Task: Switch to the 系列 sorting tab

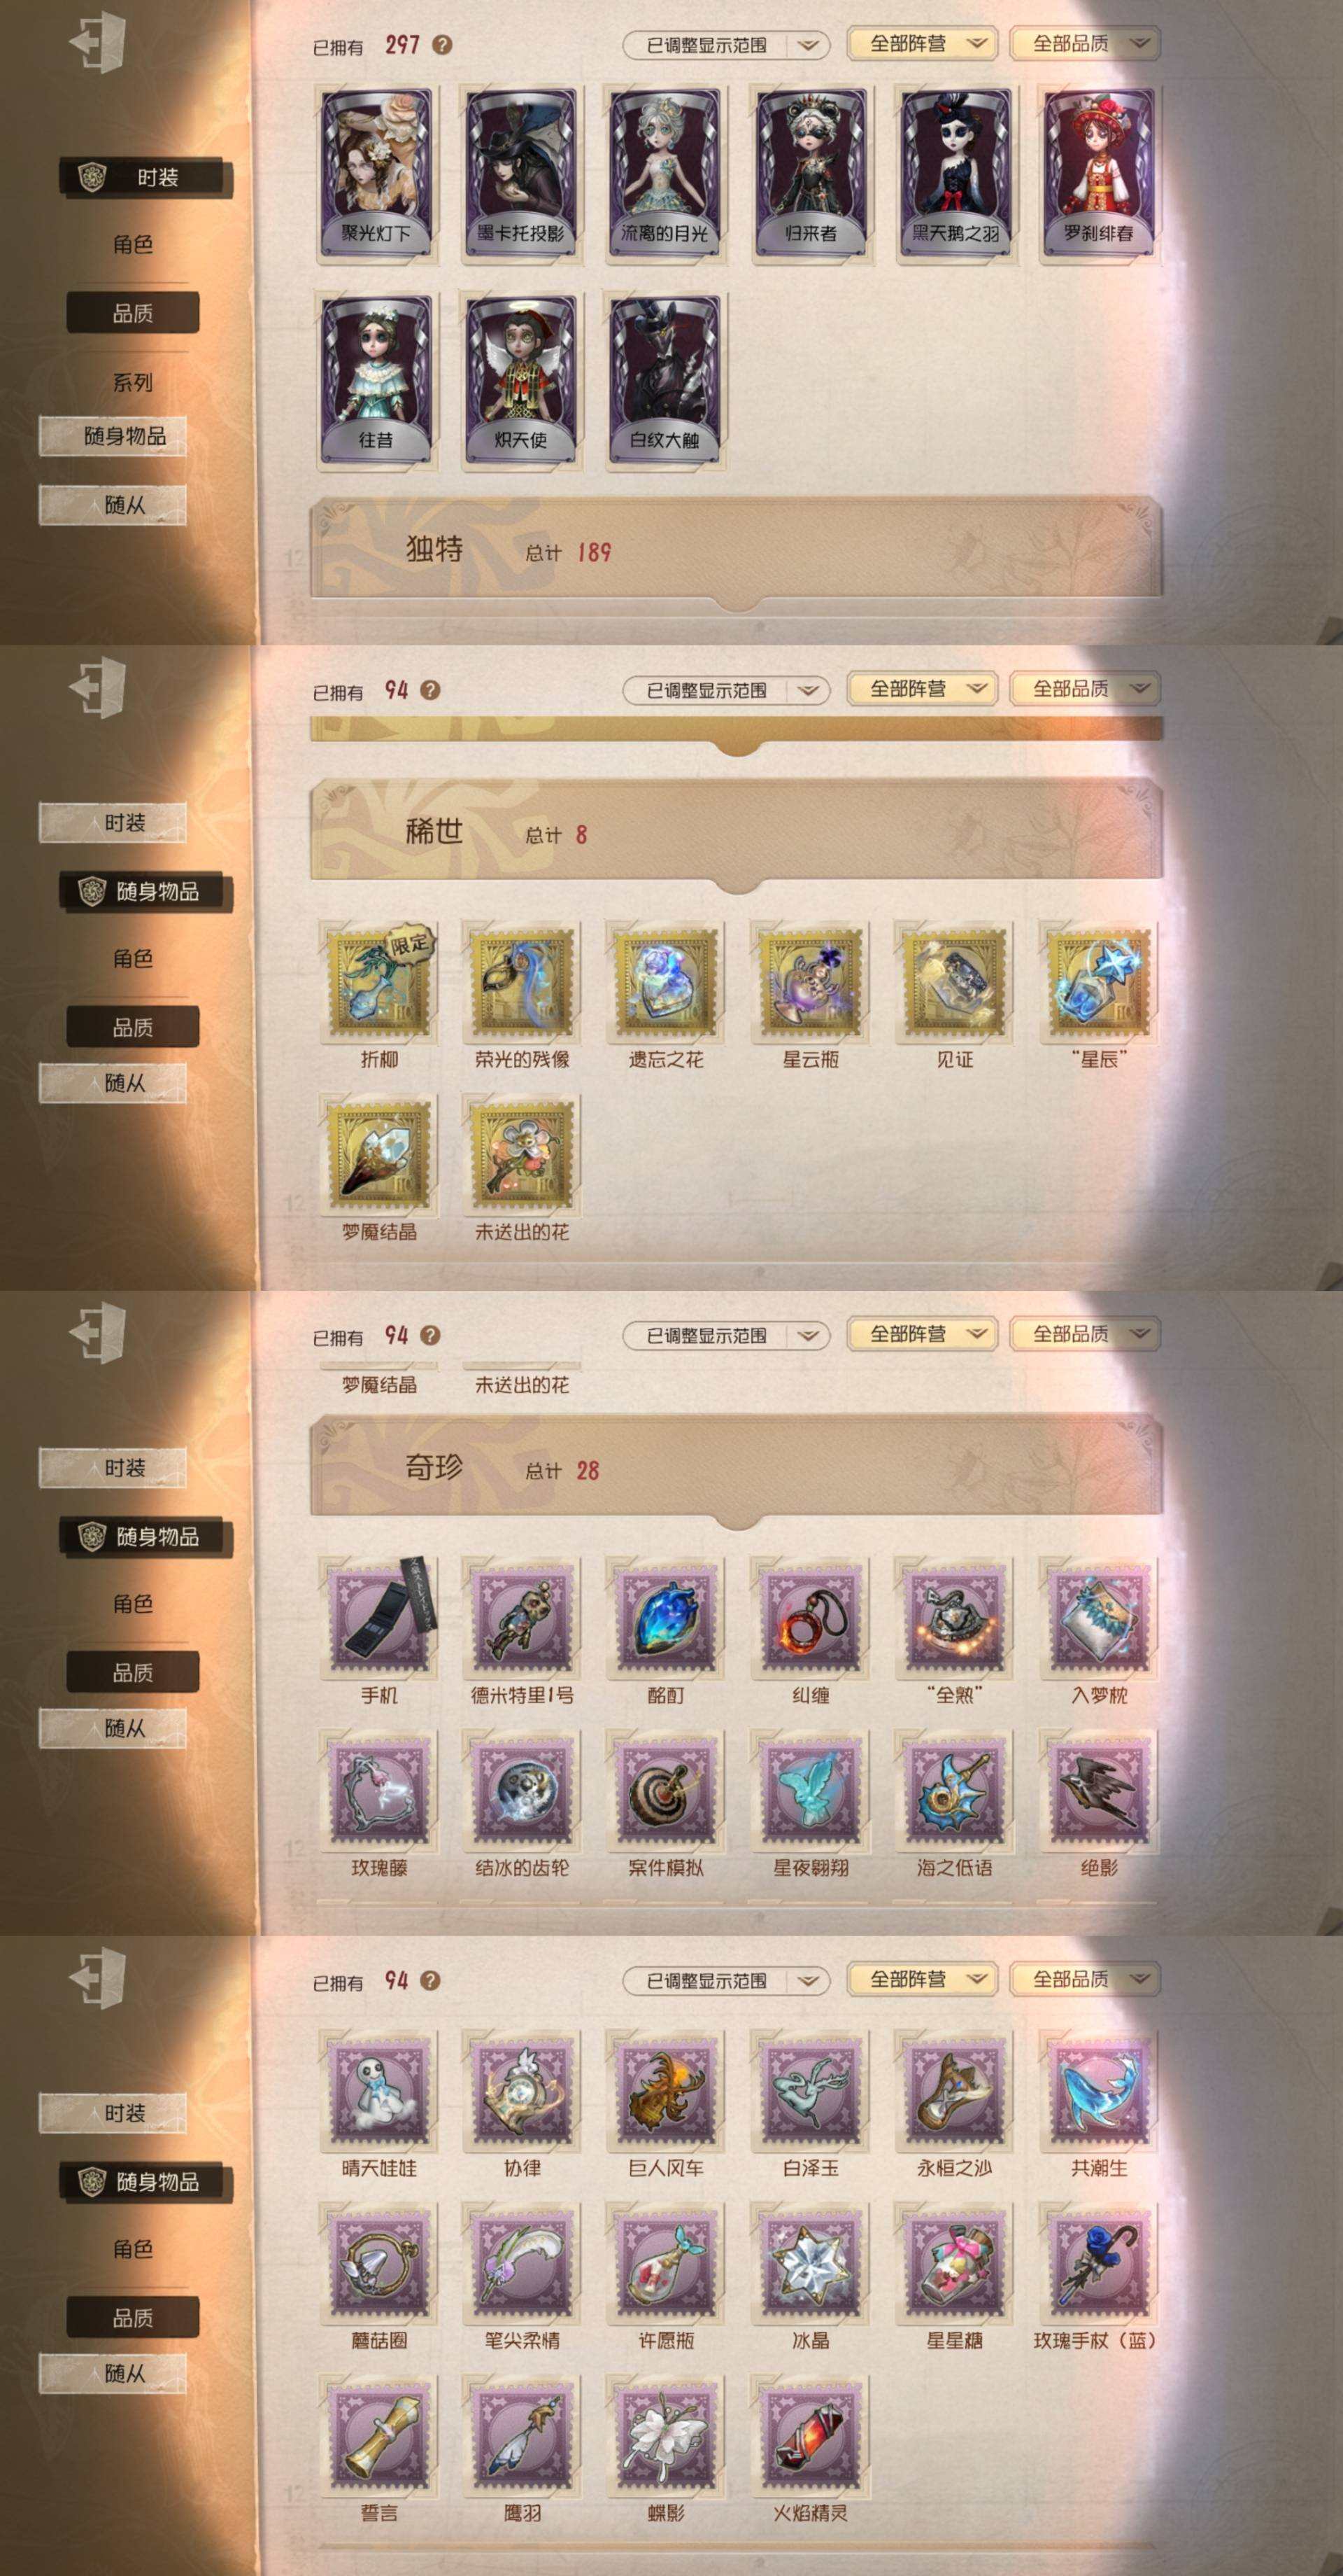Action: tap(133, 382)
